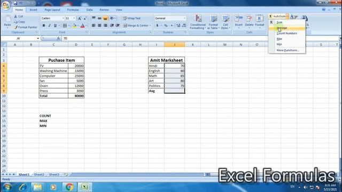The height and width of the screenshot is (192, 342).
Task: Click the Format cells icon
Action: [260, 18]
